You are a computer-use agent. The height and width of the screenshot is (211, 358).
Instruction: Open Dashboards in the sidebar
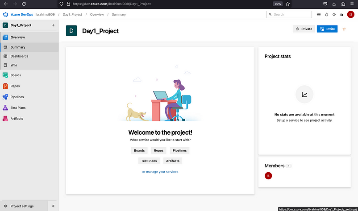29,56
